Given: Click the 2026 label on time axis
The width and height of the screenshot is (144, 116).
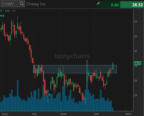Looking at the screenshot, I should click(x=5, y=114).
